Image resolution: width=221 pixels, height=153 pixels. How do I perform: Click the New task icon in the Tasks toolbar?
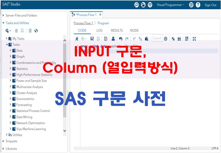pyautogui.click(x=8, y=31)
